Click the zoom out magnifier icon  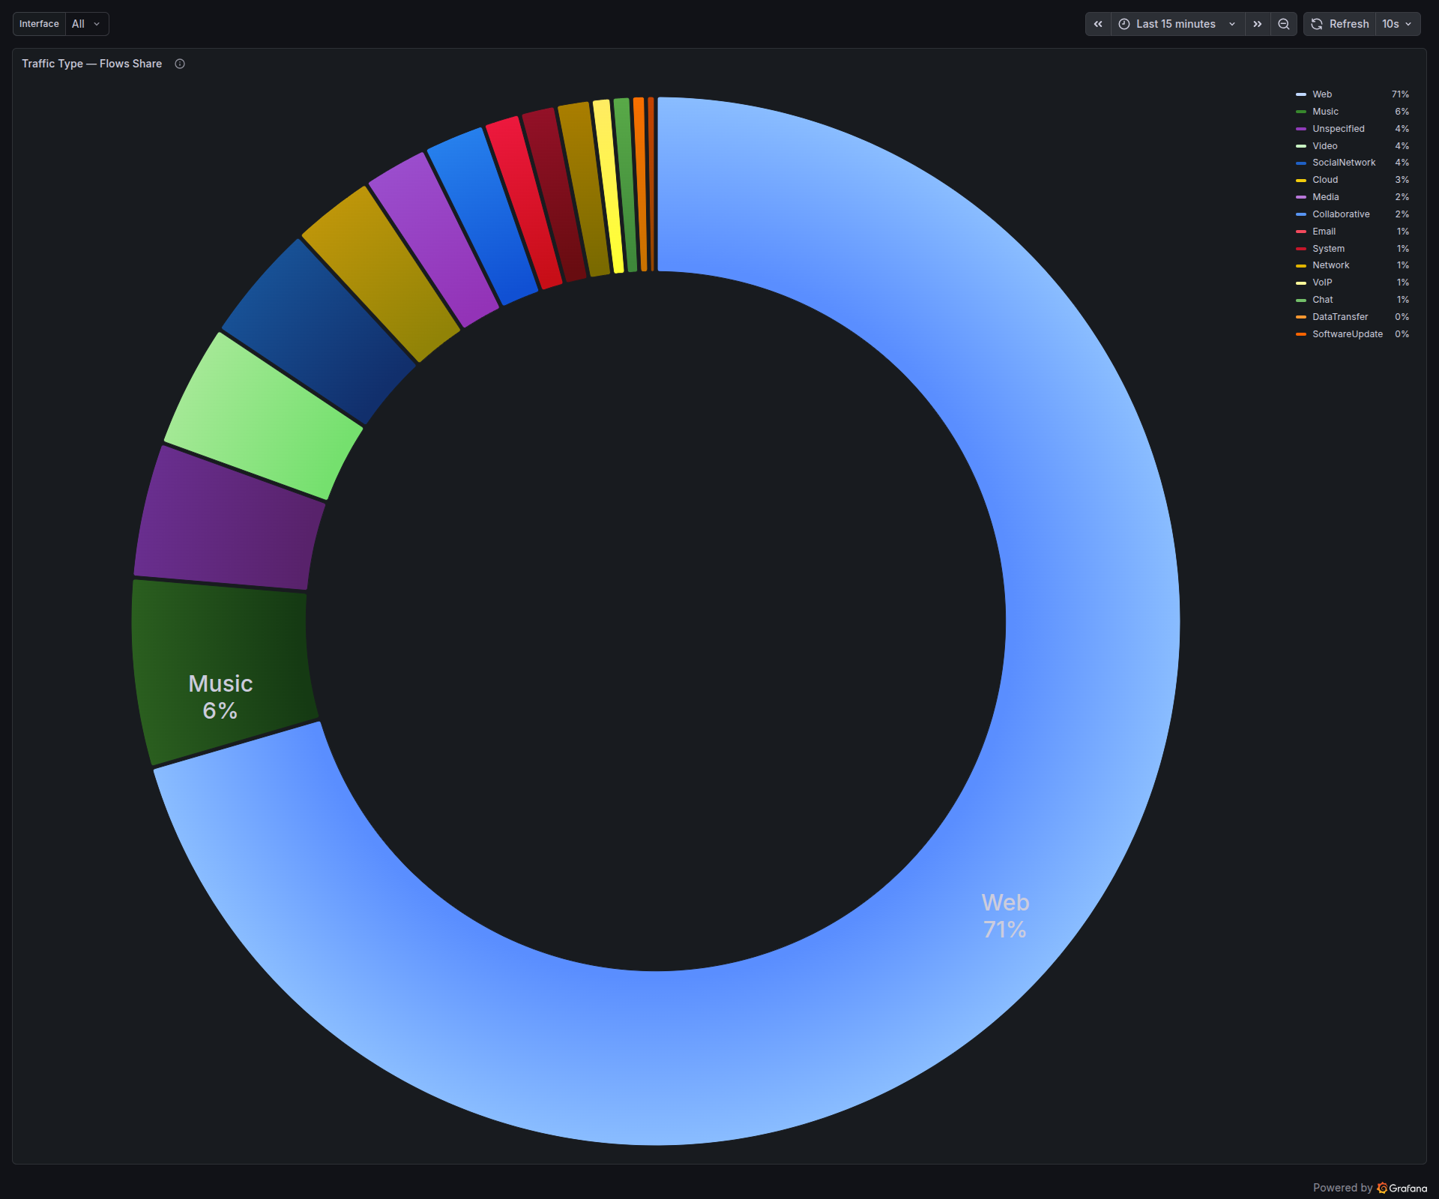pyautogui.click(x=1283, y=23)
